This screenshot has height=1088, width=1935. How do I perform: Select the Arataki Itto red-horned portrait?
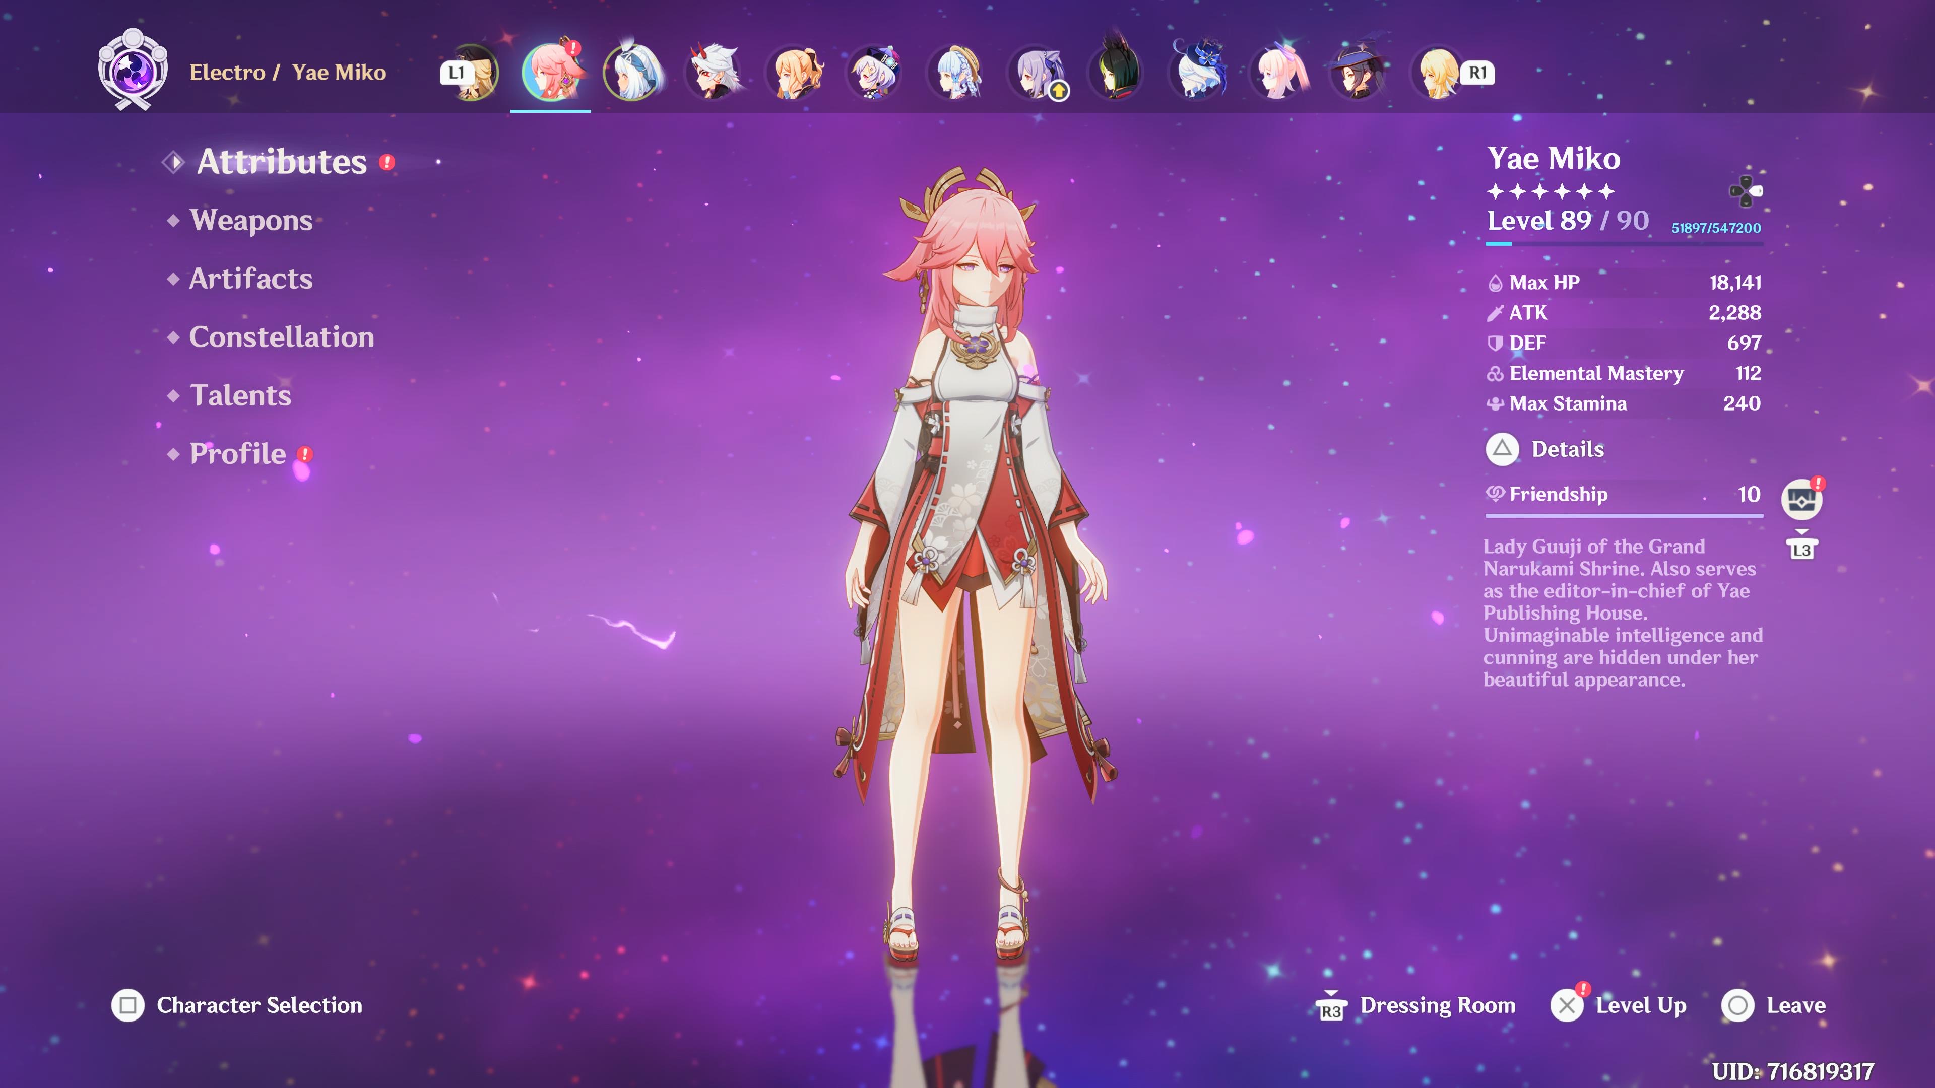tap(714, 72)
